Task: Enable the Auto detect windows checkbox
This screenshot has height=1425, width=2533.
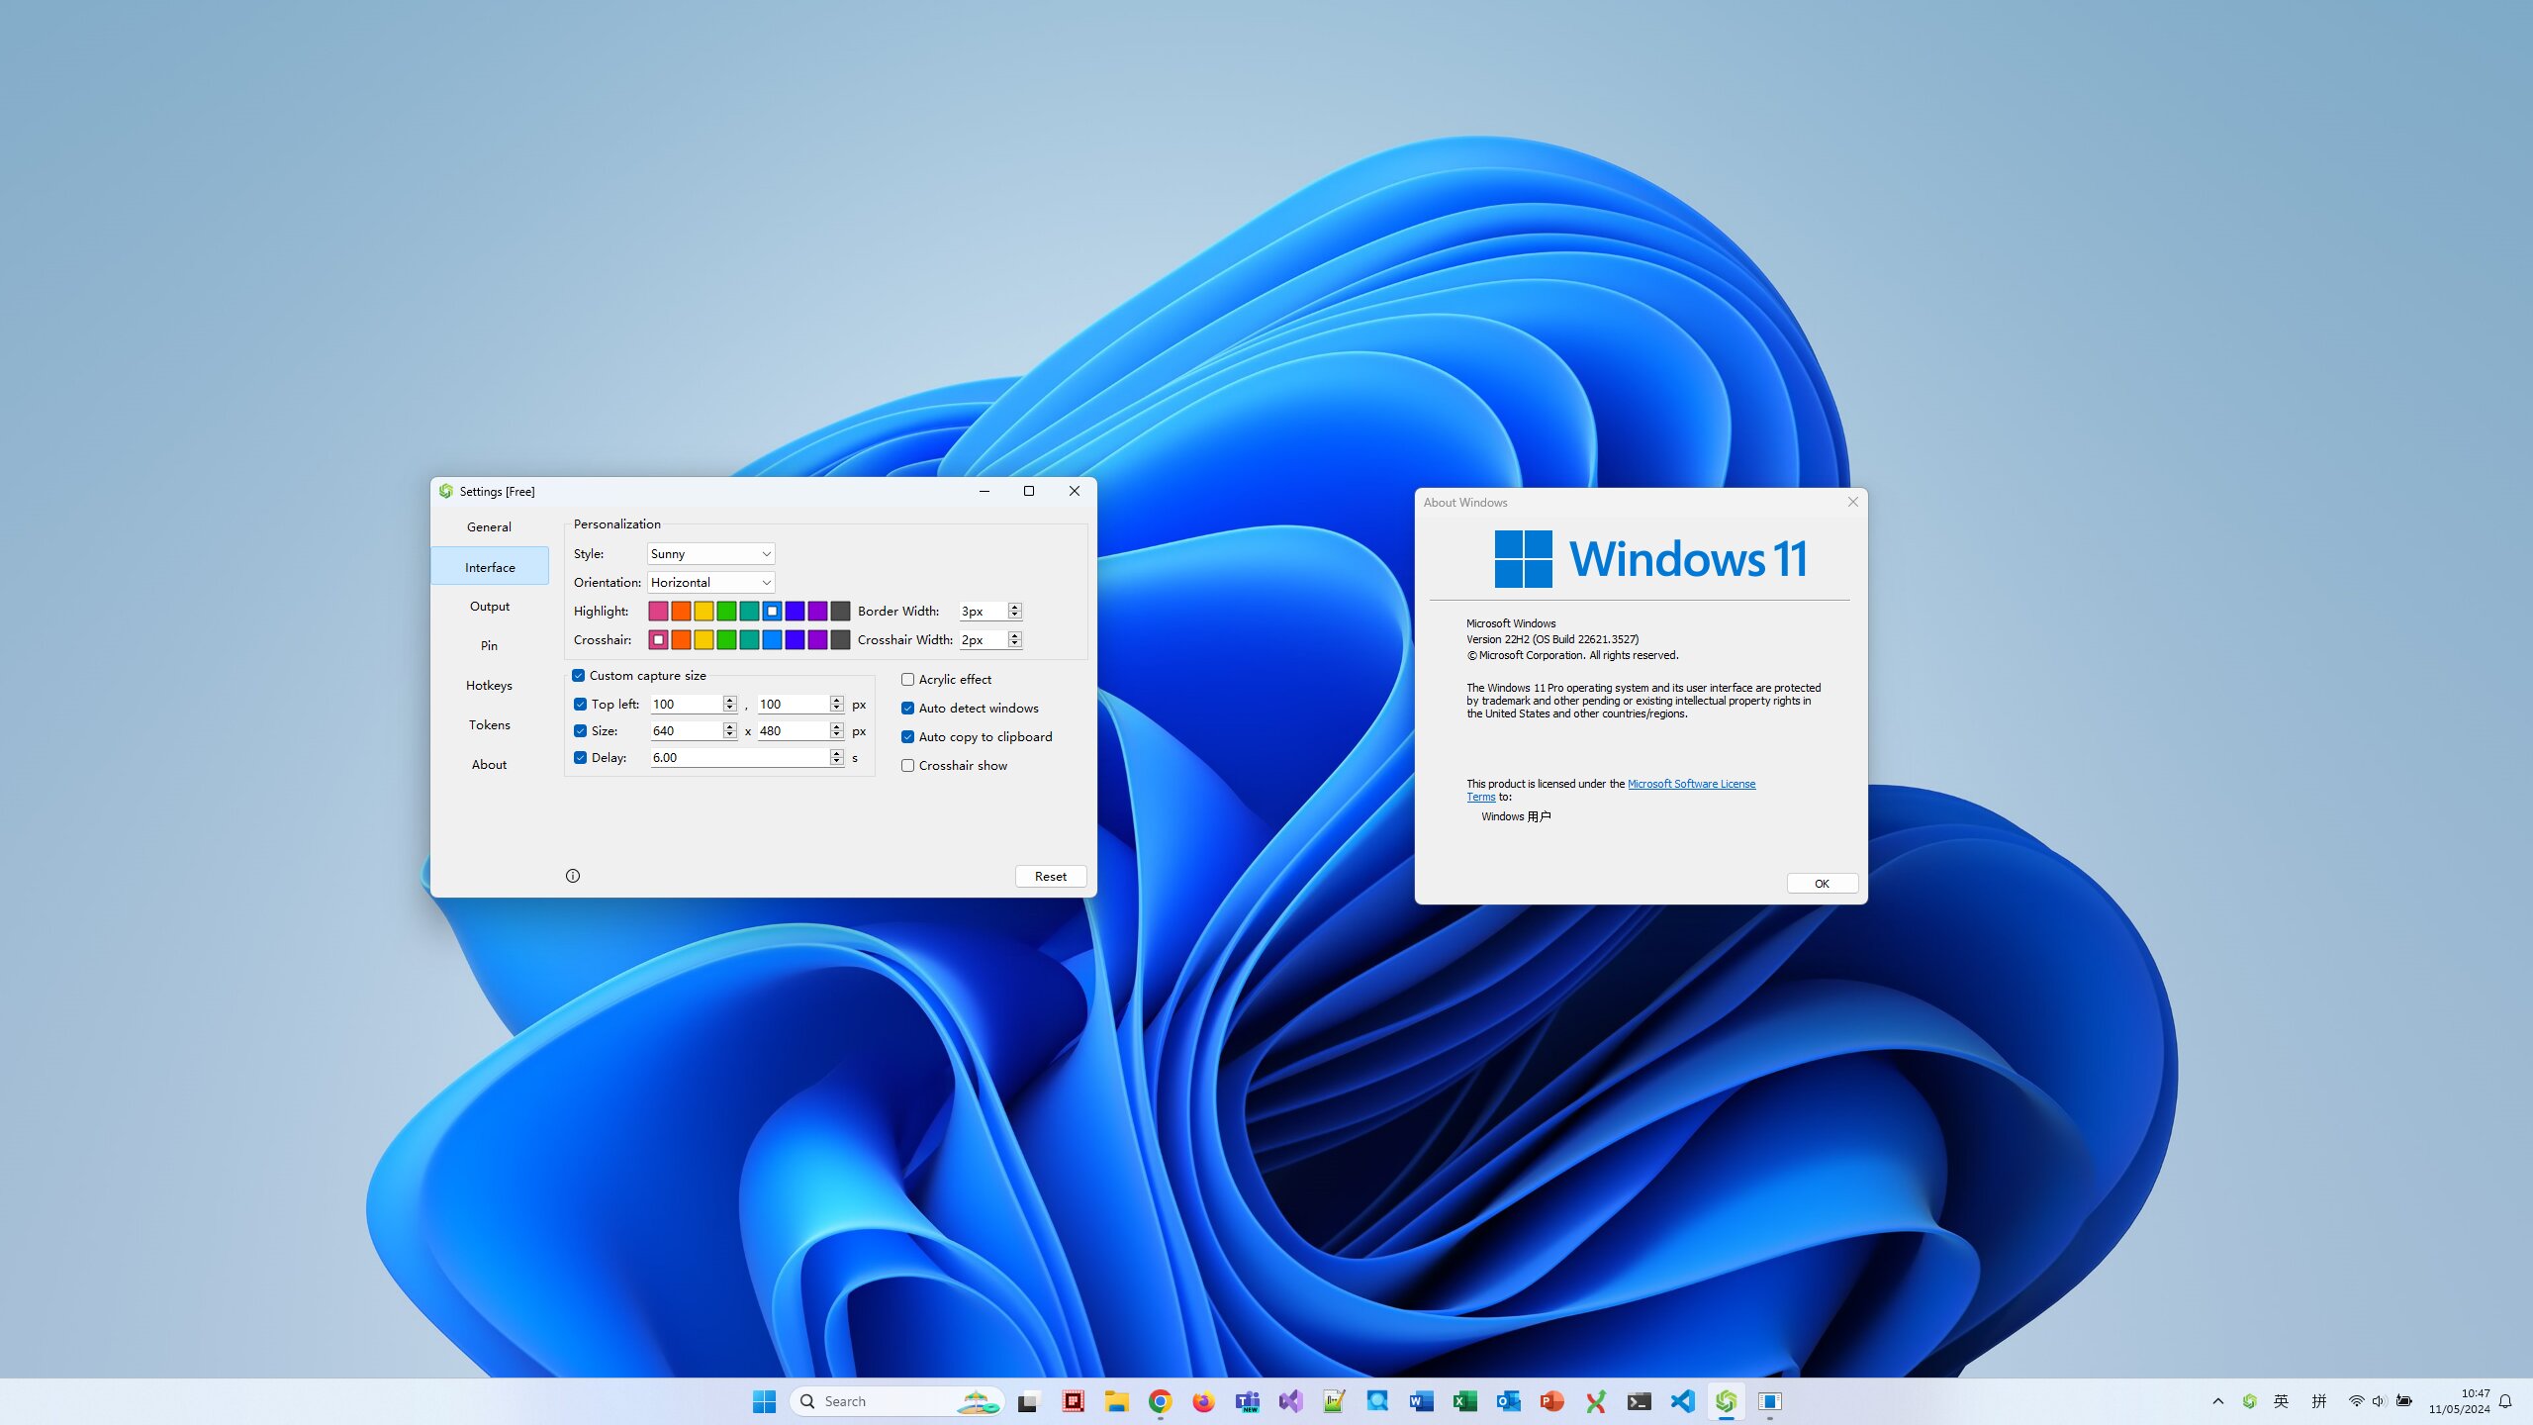Action: point(908,707)
